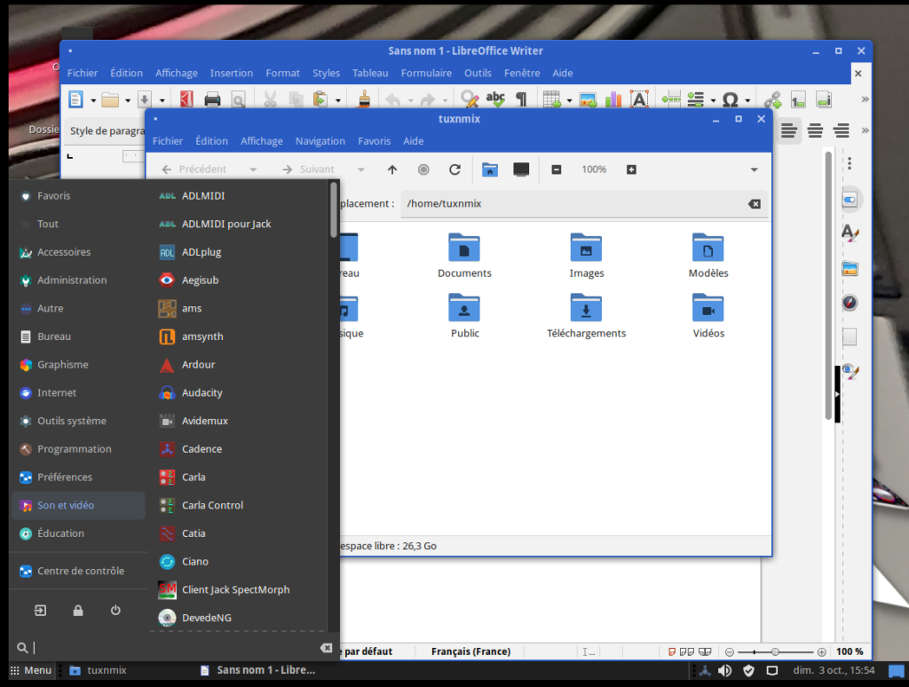The height and width of the screenshot is (687, 909).
Task: Click the lock screen icon in menu
Action: 78,611
